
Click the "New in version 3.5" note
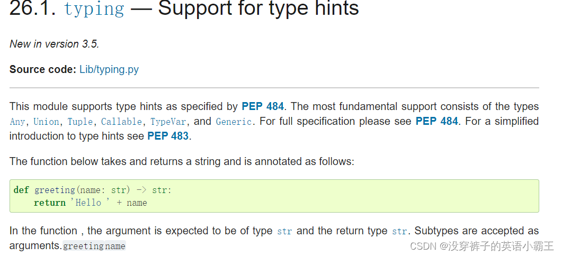click(55, 44)
